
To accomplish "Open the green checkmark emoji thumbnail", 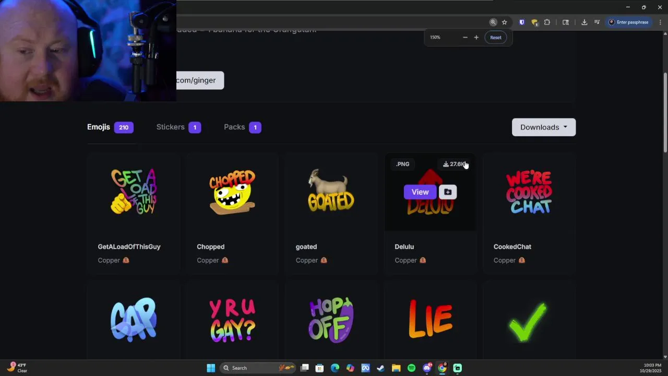I will (x=528, y=321).
